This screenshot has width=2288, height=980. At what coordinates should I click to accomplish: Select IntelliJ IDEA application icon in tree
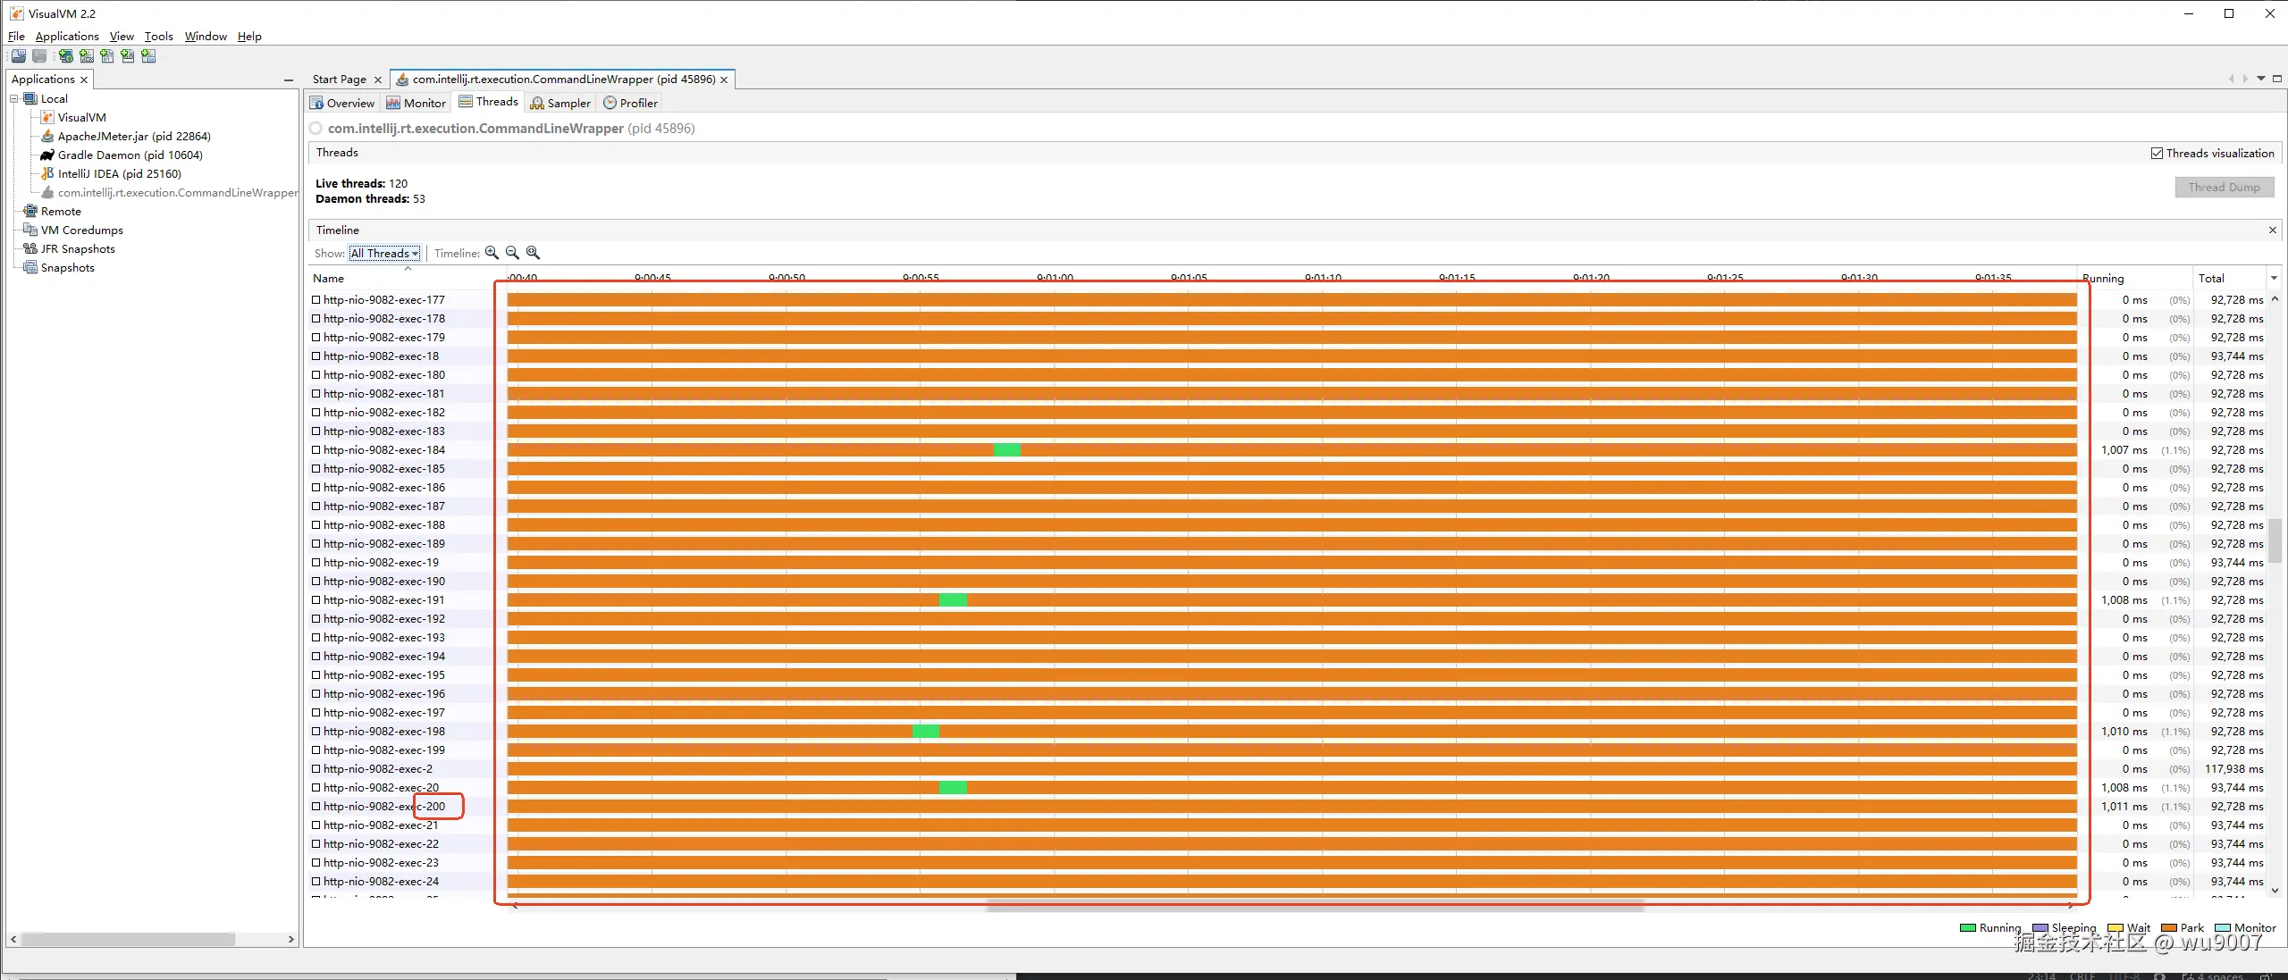click(x=47, y=174)
